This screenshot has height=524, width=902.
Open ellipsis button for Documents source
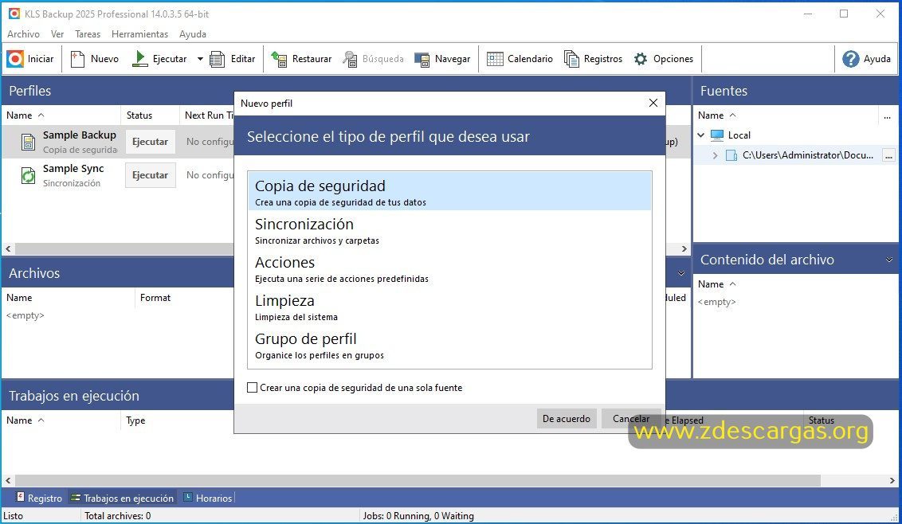tap(888, 155)
